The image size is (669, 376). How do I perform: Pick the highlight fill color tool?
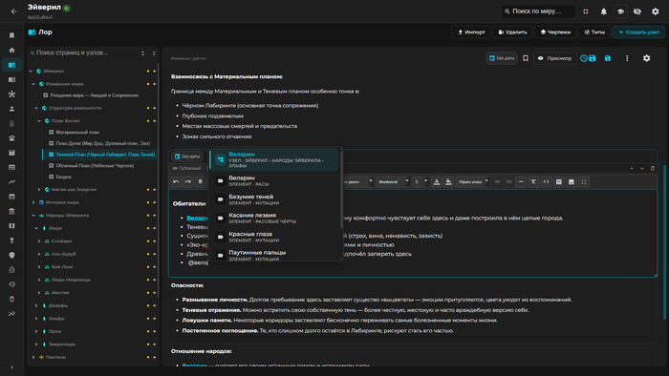click(448, 182)
